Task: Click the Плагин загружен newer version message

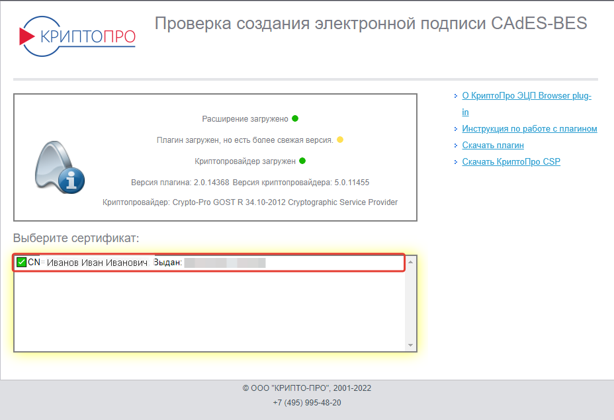Action: 245,140
